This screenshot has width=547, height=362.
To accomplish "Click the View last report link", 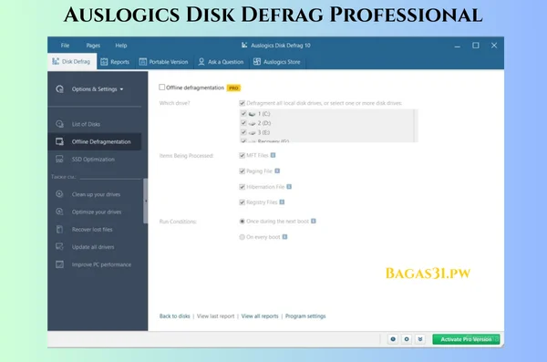I will [x=215, y=316].
